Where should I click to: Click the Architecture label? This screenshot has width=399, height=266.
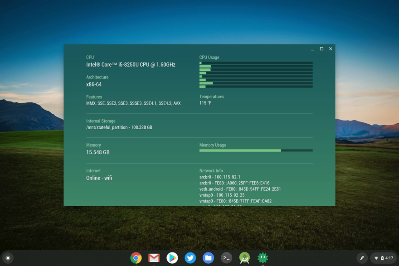coord(97,77)
